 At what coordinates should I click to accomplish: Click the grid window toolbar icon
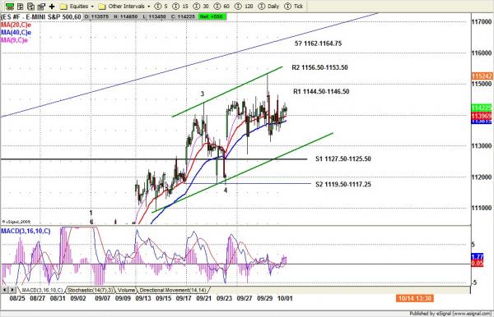tap(21, 6)
